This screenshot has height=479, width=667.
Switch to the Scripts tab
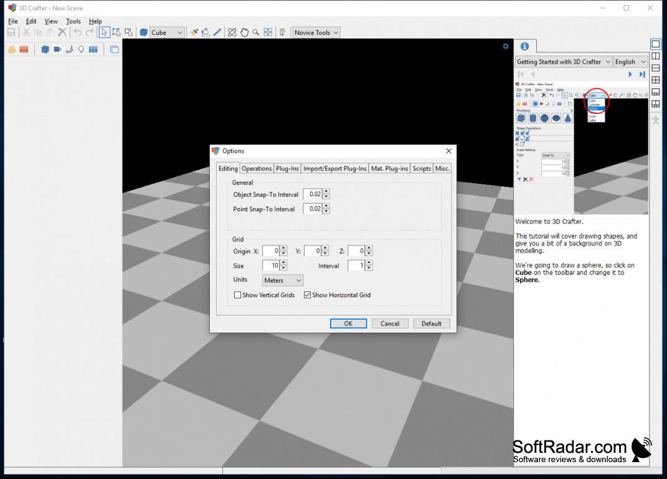[x=422, y=168]
